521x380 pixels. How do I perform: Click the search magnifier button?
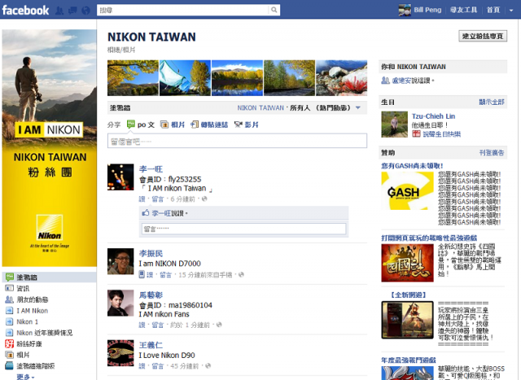tap(274, 10)
